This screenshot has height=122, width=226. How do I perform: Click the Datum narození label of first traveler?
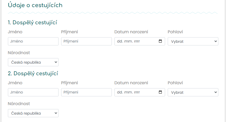(x=131, y=32)
